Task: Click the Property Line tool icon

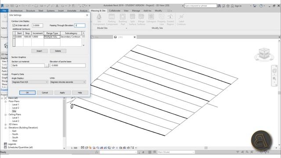Action: click(x=162, y=17)
